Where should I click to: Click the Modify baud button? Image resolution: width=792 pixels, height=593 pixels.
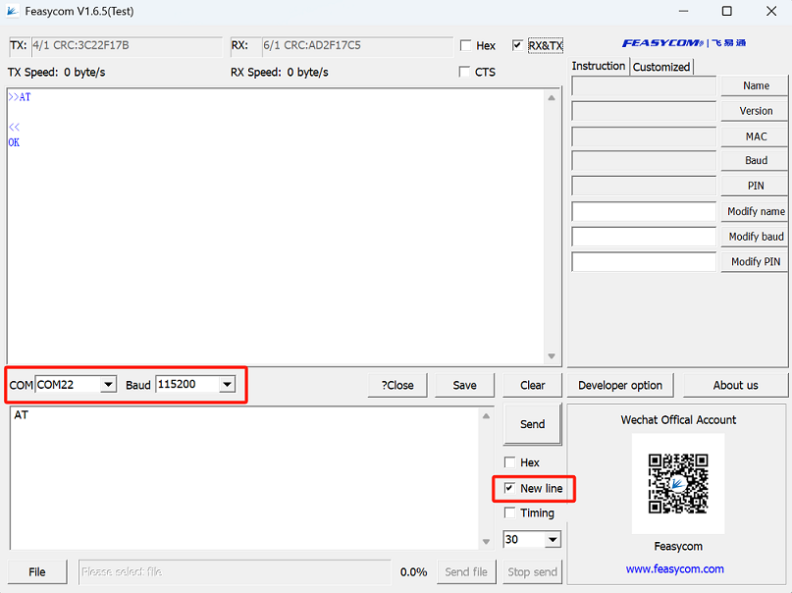[x=754, y=236]
